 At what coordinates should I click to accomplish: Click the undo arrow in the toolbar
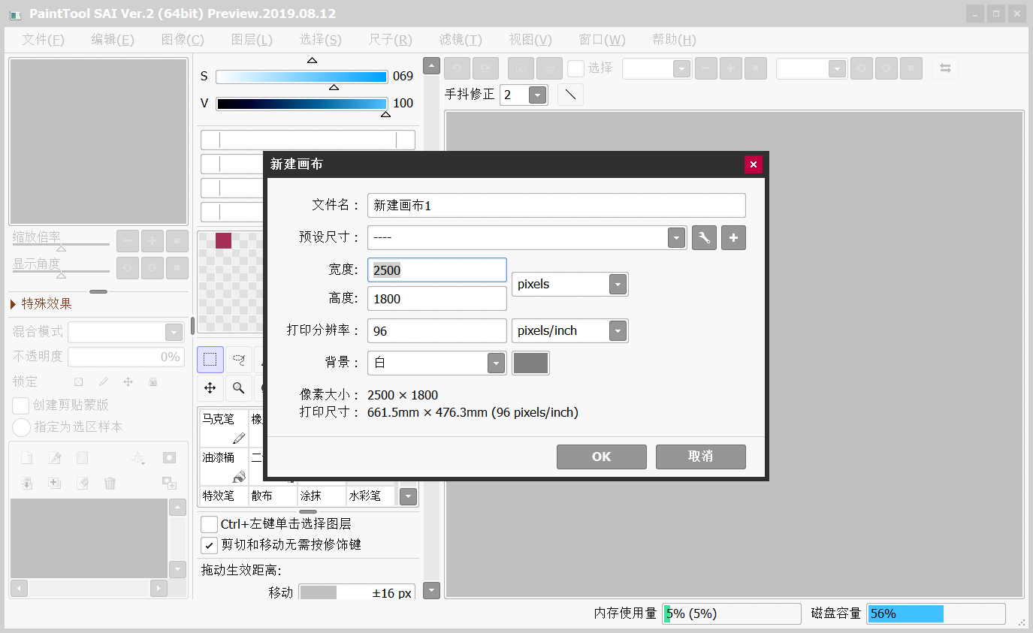(457, 68)
